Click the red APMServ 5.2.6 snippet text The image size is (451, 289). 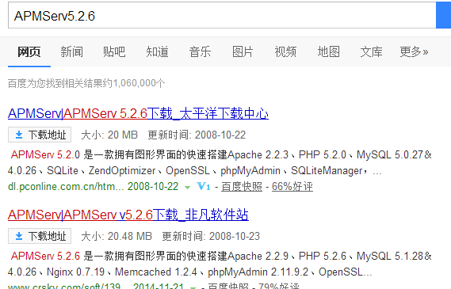45,257
